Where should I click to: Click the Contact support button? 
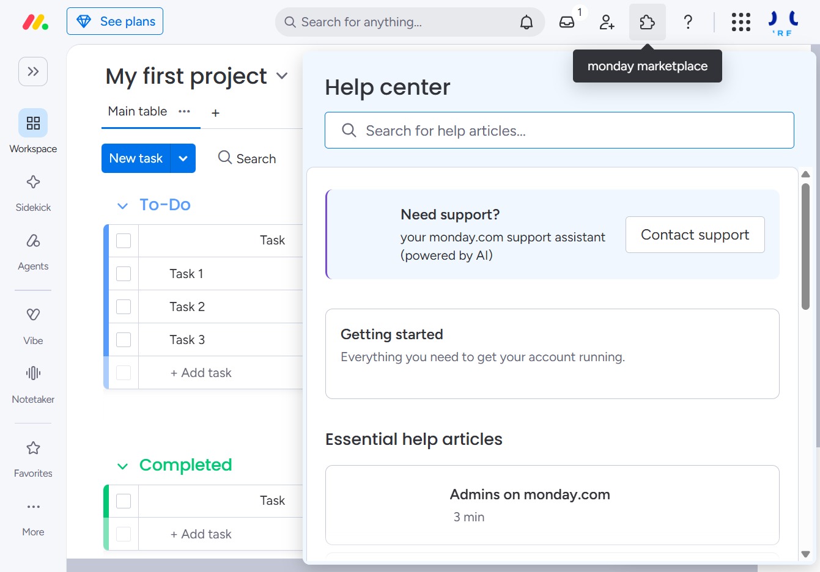pos(695,235)
